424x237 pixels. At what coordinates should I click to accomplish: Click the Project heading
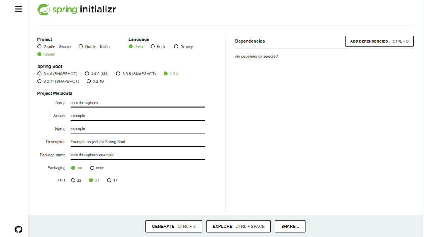(45, 39)
